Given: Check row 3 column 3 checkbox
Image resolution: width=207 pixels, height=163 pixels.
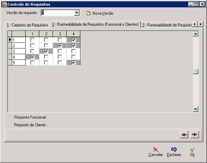Looking at the screenshot, I should 60,51.
